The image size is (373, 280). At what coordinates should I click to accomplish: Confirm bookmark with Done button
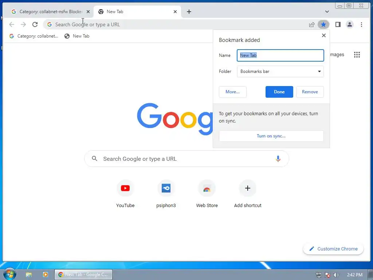pyautogui.click(x=279, y=92)
